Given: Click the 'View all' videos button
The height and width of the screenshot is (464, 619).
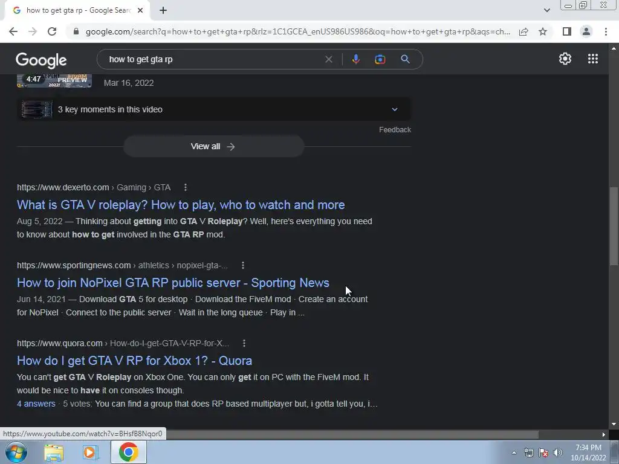Looking at the screenshot, I should [x=213, y=146].
